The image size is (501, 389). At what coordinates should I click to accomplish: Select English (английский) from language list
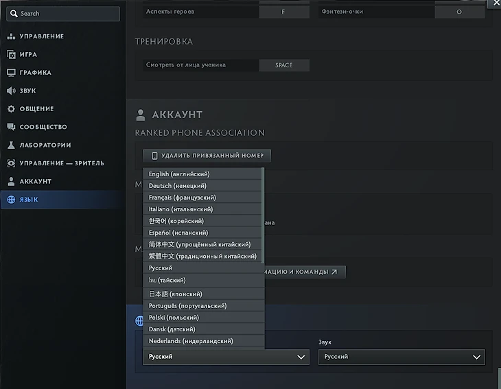point(179,174)
